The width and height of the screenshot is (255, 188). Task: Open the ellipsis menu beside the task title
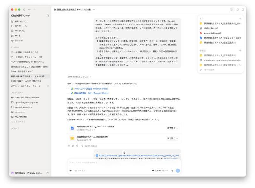[x=94, y=10]
